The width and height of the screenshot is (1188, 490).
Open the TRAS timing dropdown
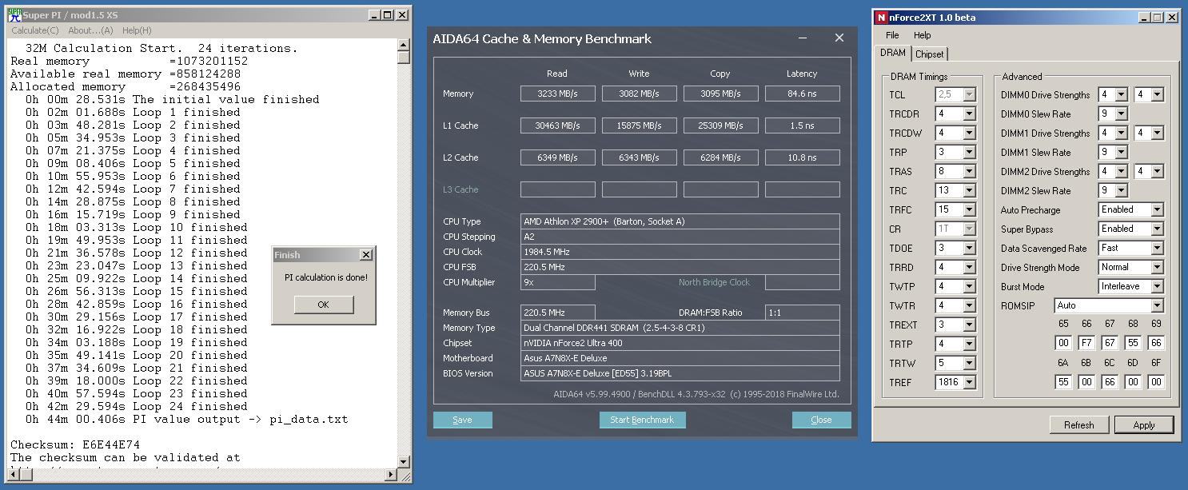[x=969, y=171]
